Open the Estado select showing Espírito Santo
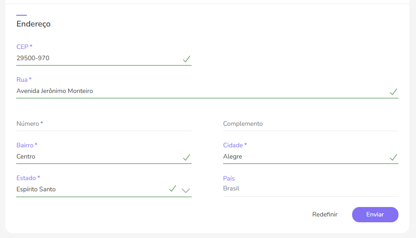 click(x=90, y=190)
